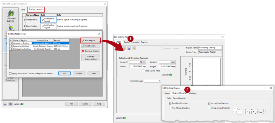The height and width of the screenshot is (123, 275).
Task: Click the Add Region button
Action: 90,46
